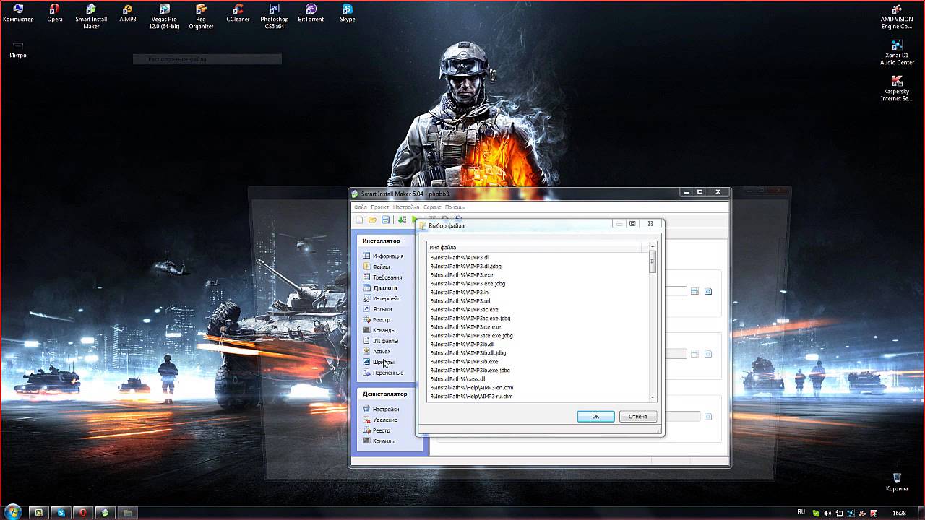The image size is (925, 520).
Task: Select the CCleaner desktop shortcut
Action: (238, 12)
